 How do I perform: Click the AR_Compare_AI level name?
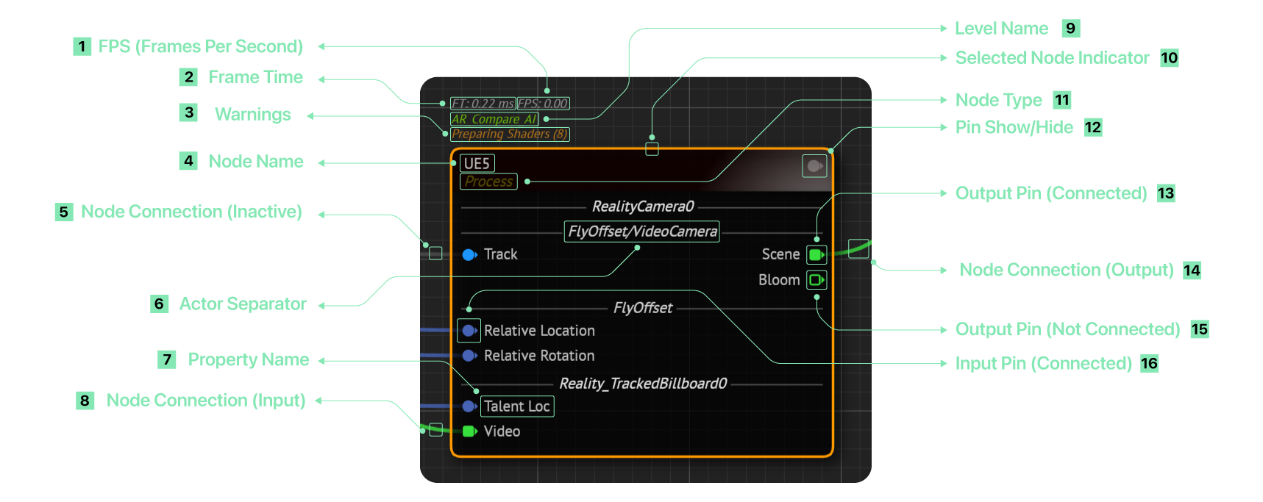click(494, 119)
